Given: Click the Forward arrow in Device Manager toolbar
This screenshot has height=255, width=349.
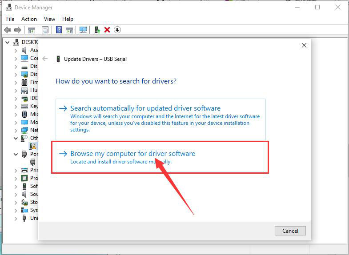Looking at the screenshot, I should [x=18, y=30].
